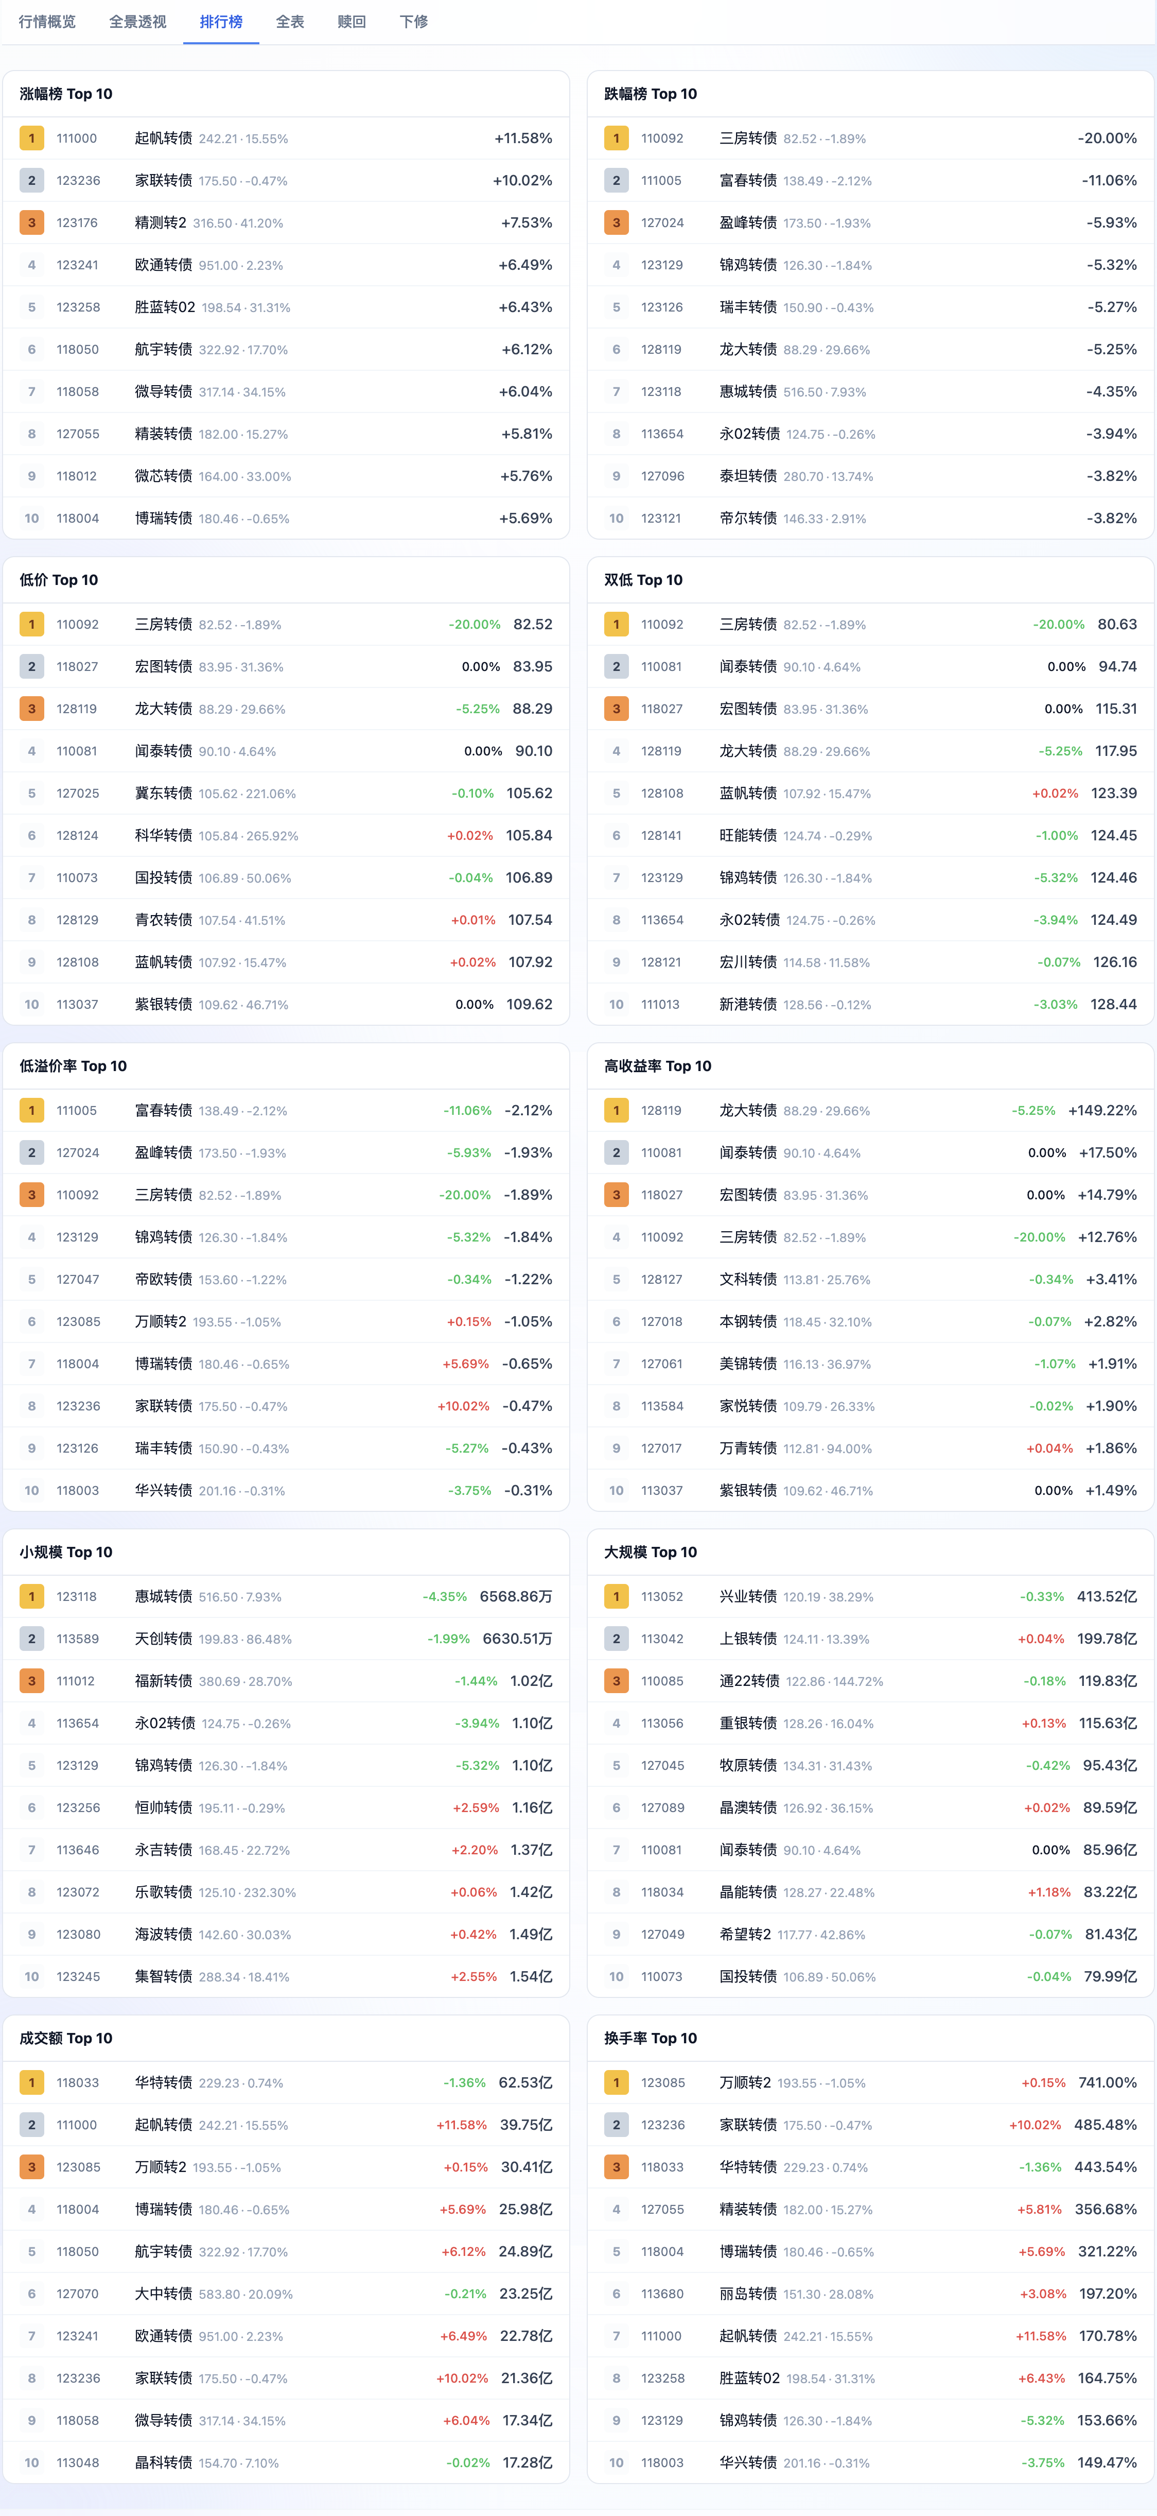
Task: Click rank 1 badge in 换手率 Top 10
Action: [616, 2082]
